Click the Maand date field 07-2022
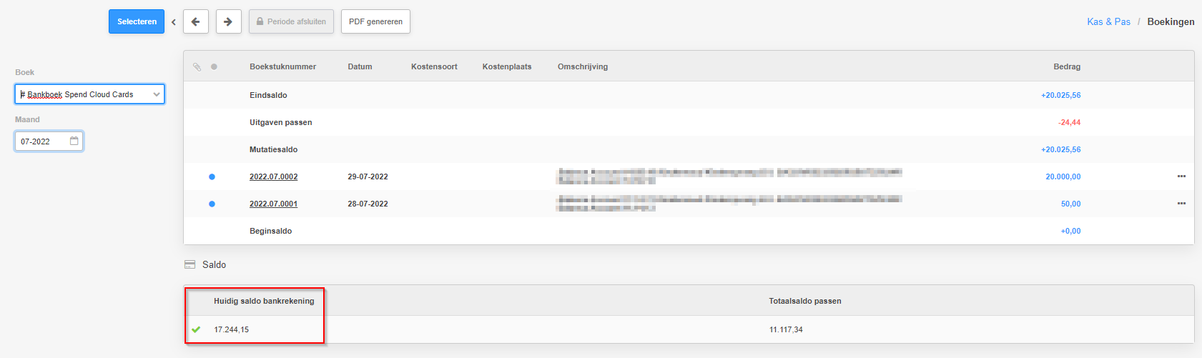The height and width of the screenshot is (358, 1202). tap(49, 141)
